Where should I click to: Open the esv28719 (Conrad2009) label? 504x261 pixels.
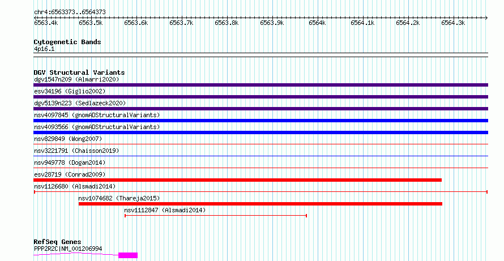pos(70,174)
